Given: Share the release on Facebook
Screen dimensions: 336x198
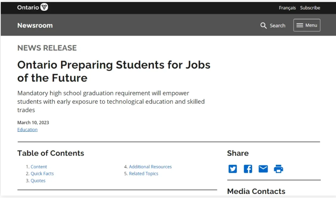Looking at the screenshot, I should click(248, 169).
